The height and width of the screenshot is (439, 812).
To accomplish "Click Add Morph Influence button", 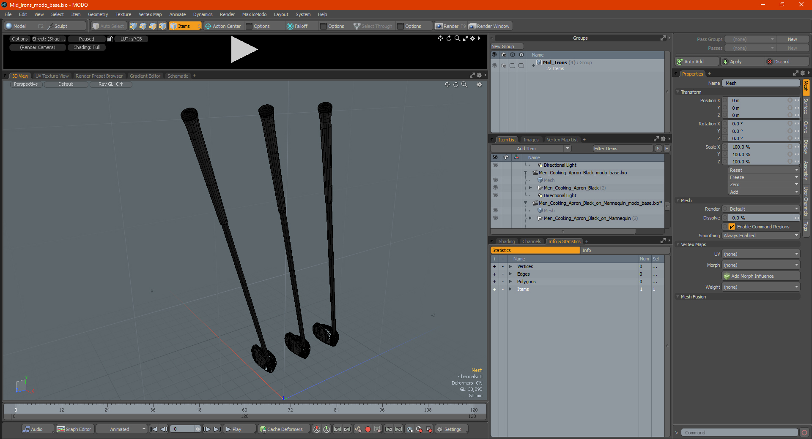I will click(x=761, y=276).
